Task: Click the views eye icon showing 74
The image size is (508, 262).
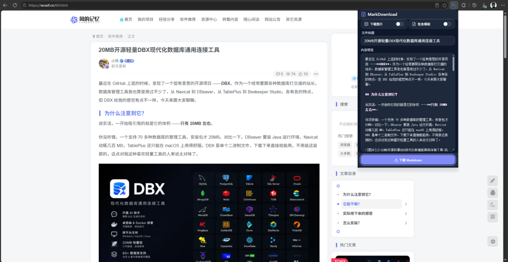Action: pos(291,74)
